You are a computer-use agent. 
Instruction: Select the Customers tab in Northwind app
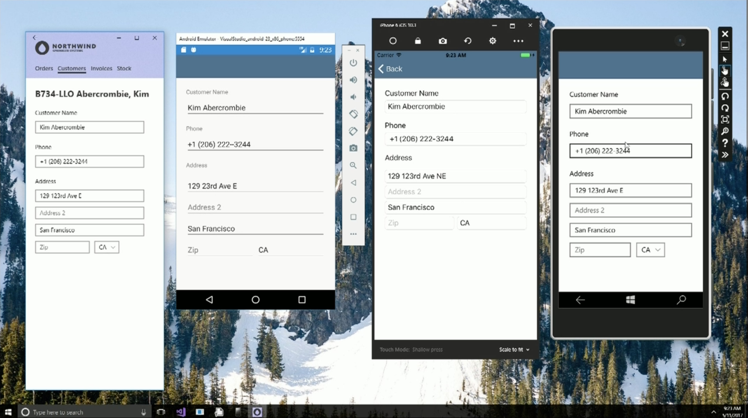click(x=71, y=68)
